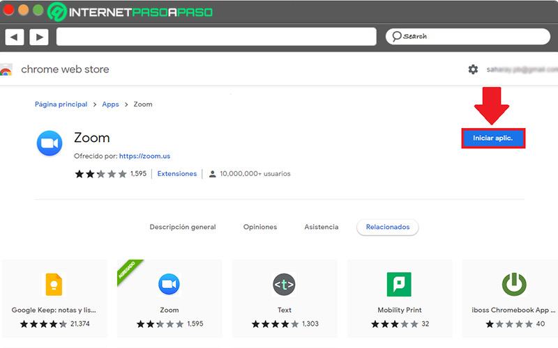Click iboss Chromebook App's 40 star rating
The image size is (558, 348).
pyautogui.click(x=515, y=324)
